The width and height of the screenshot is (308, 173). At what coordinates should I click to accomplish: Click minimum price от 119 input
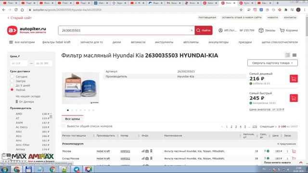[x=19, y=63]
